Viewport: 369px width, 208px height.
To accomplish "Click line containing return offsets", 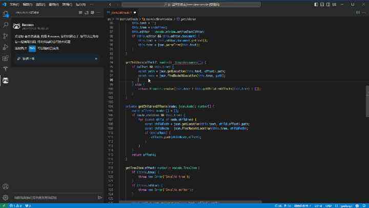I will click(144, 155).
